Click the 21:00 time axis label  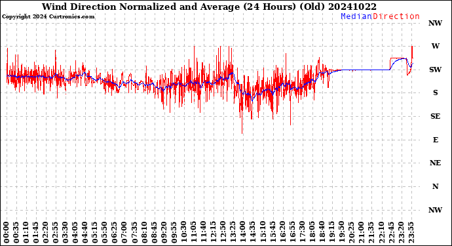click(x=361, y=232)
